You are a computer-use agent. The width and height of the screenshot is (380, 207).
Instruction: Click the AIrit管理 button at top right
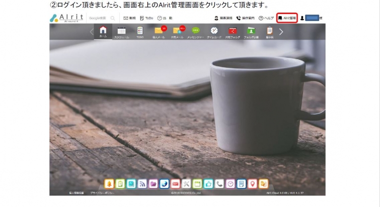pos(287,18)
